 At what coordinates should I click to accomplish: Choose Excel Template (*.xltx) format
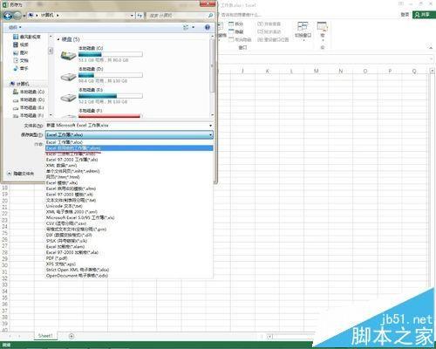(129, 183)
